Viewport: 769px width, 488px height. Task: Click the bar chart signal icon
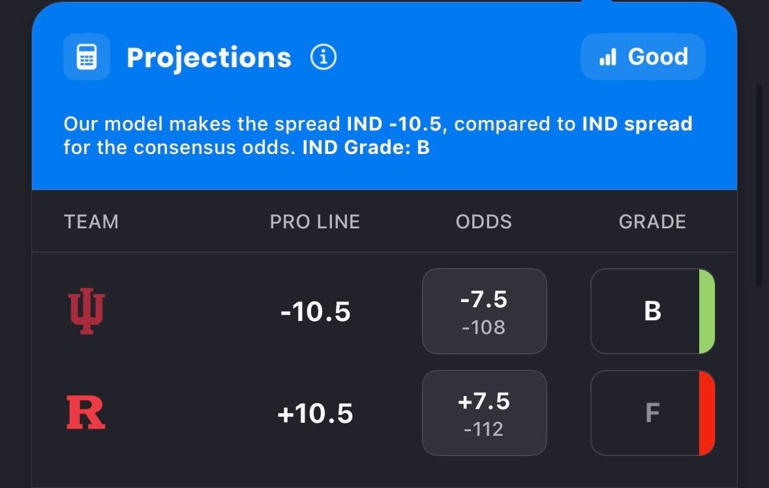point(607,57)
